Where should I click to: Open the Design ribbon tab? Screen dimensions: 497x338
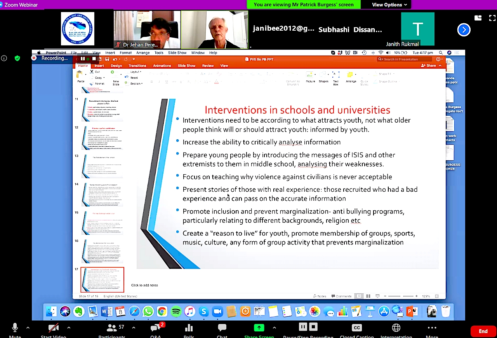pyautogui.click(x=116, y=66)
